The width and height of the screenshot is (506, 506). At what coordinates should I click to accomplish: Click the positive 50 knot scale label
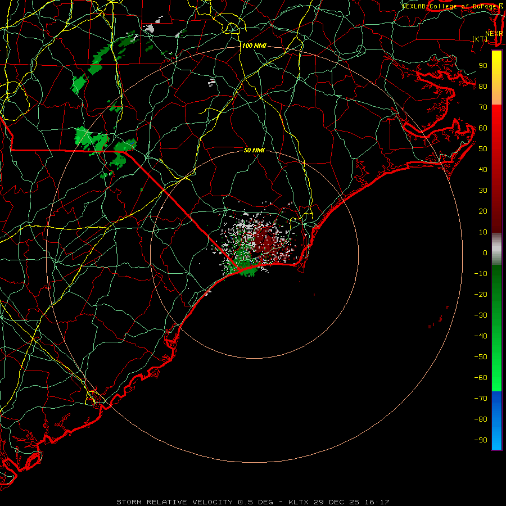coord(483,149)
